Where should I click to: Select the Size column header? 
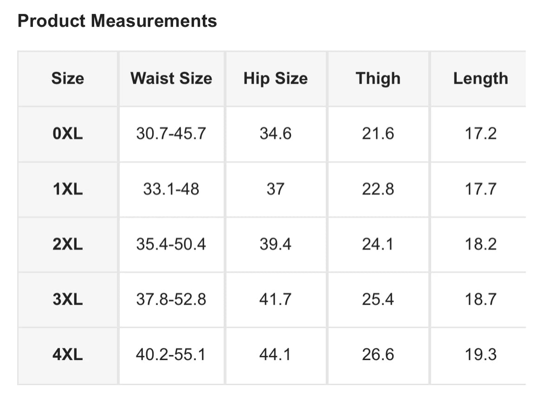(68, 78)
